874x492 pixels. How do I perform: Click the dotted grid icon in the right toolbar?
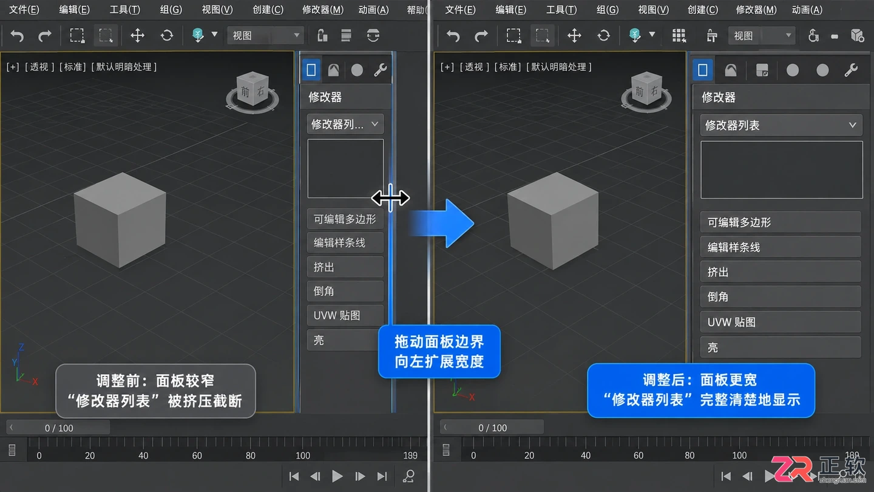click(679, 36)
